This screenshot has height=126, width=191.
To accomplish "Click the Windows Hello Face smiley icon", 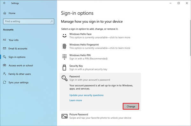I will [x=64, y=36].
